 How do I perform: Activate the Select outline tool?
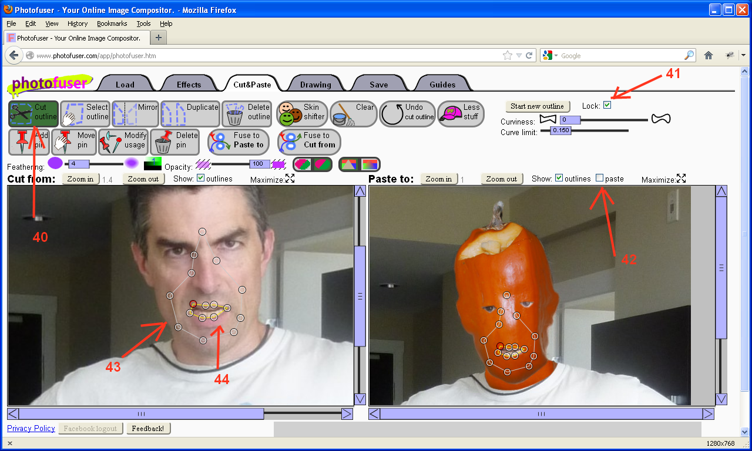(85, 114)
